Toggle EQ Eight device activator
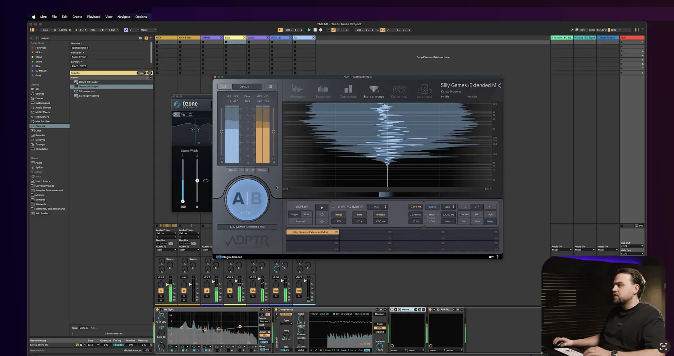674x356 pixels. point(158,310)
